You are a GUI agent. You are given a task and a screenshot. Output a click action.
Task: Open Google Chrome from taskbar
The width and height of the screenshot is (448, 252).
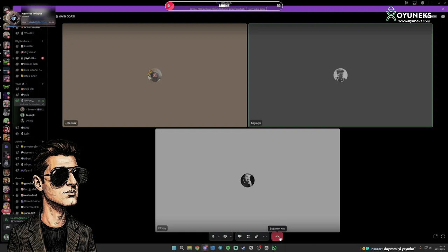[x=197, y=248]
